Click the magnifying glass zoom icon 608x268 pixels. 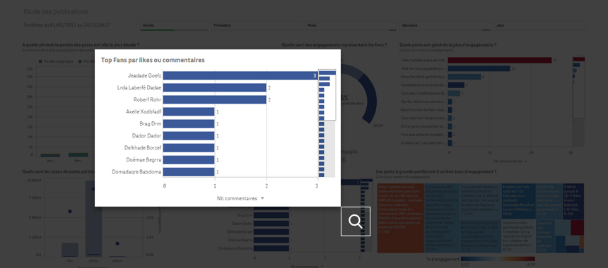(355, 221)
